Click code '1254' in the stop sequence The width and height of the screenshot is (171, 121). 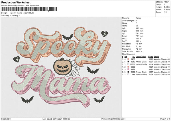pos(151,67)
